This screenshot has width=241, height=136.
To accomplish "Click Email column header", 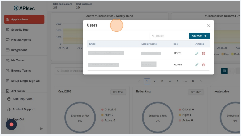I will tap(92, 44).
